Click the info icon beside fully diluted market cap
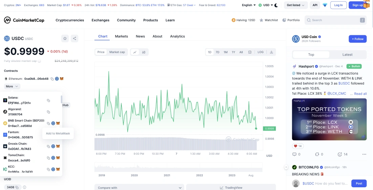This screenshot has height=190, width=373. pyautogui.click(x=40, y=61)
